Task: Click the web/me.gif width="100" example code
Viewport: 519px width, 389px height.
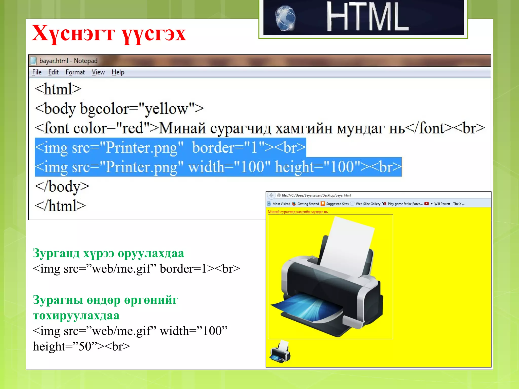Action: [x=130, y=339]
